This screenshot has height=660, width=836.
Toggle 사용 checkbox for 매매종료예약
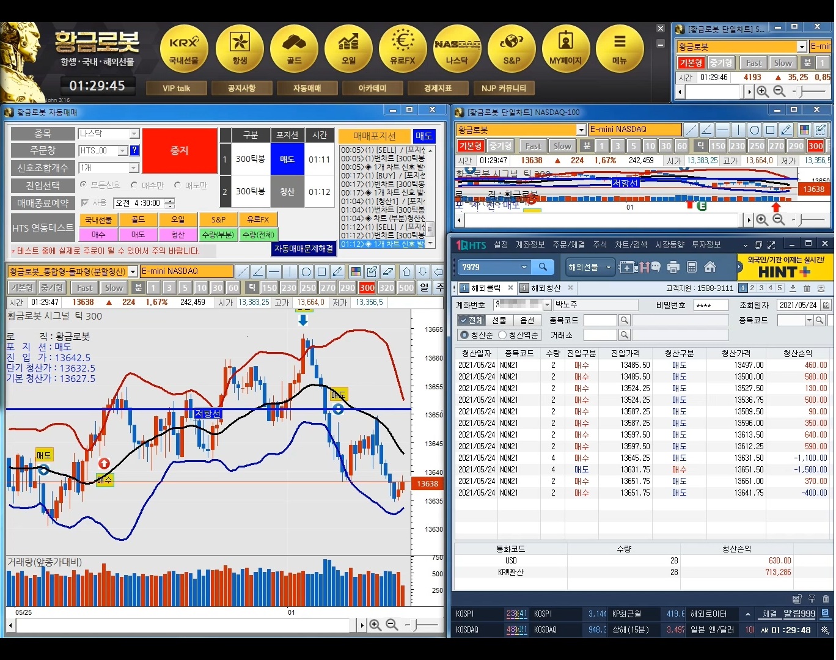tap(85, 203)
